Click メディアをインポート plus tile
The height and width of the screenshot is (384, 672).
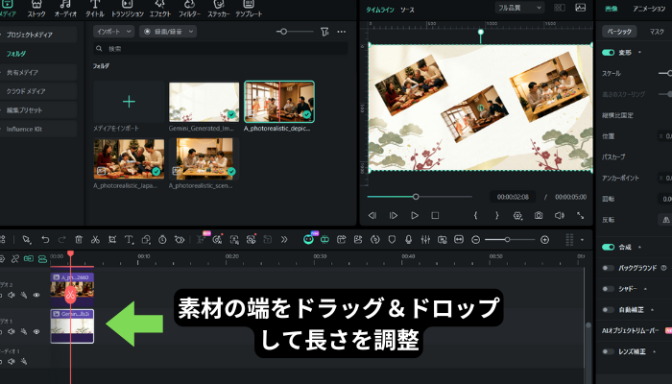click(129, 102)
